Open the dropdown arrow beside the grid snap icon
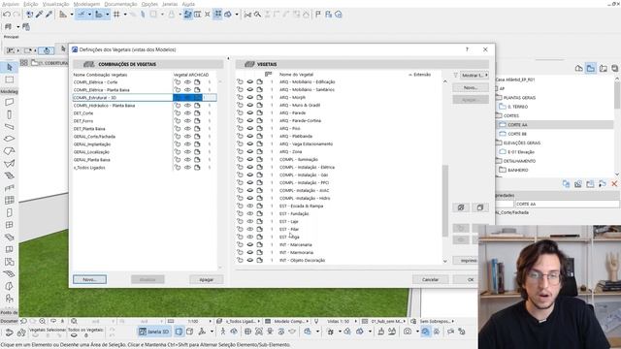This screenshot has height=349, width=621. coord(125,15)
